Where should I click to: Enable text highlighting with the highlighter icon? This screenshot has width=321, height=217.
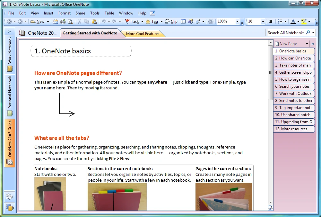(x=304, y=22)
